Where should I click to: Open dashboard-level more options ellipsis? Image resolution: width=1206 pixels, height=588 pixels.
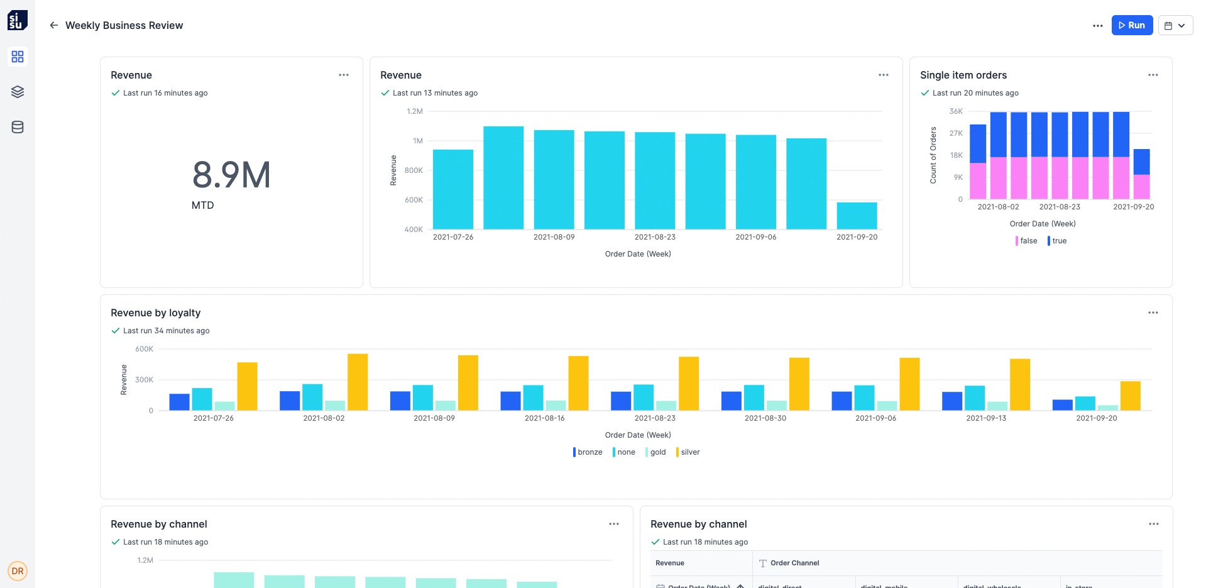[1097, 26]
